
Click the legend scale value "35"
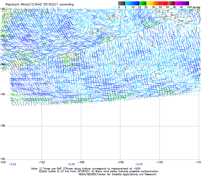tap(167, 7)
